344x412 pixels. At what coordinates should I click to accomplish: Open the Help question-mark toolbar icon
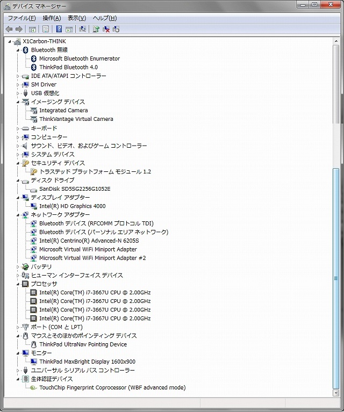click(x=59, y=29)
